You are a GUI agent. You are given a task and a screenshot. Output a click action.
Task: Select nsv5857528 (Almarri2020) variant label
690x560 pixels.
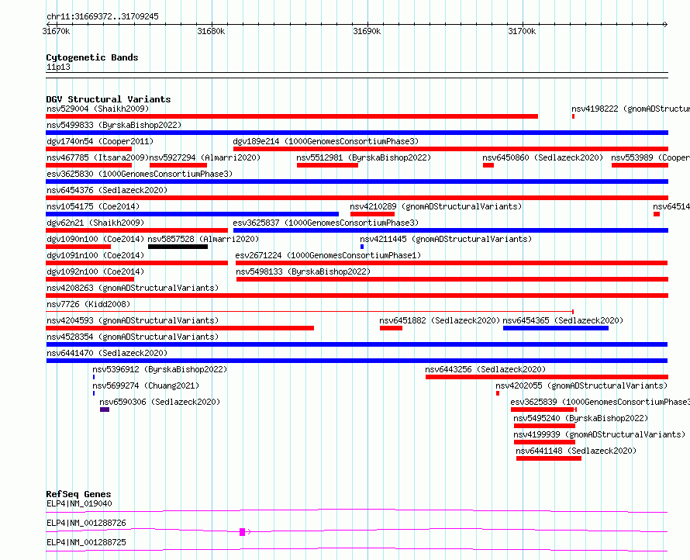click(x=203, y=239)
